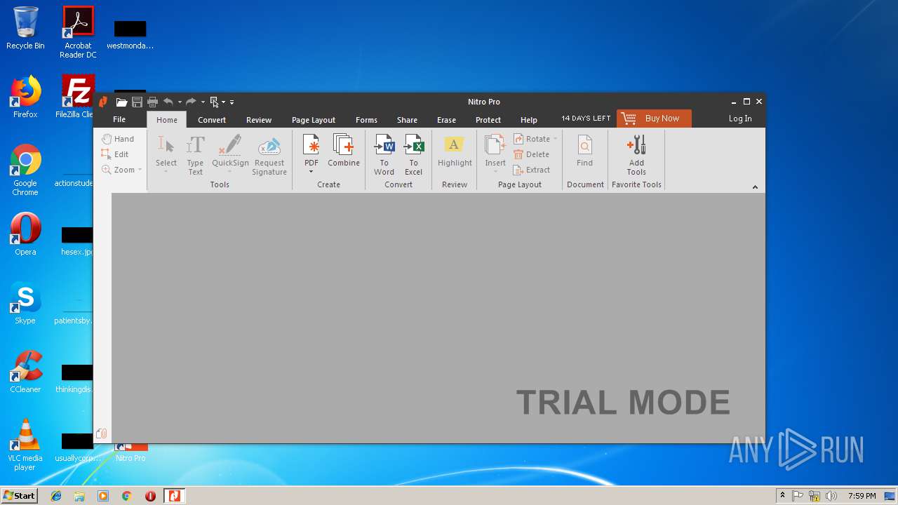Viewport: 898px width, 505px height.
Task: Expand the Redo history dropdown
Action: pyautogui.click(x=203, y=102)
